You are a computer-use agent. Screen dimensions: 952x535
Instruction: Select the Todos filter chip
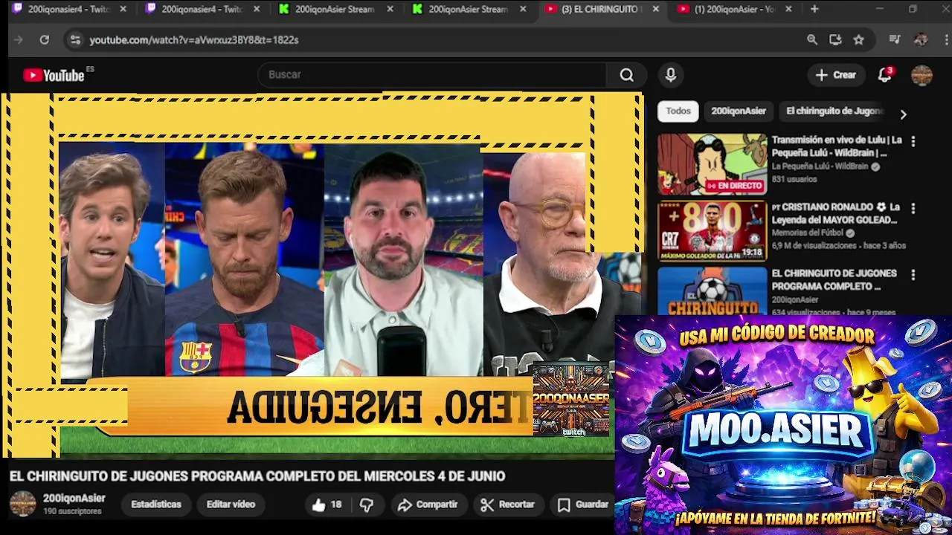pyautogui.click(x=678, y=111)
